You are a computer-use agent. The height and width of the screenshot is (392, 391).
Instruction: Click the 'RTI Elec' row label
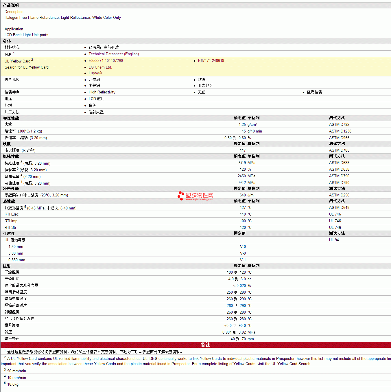pos(12,214)
